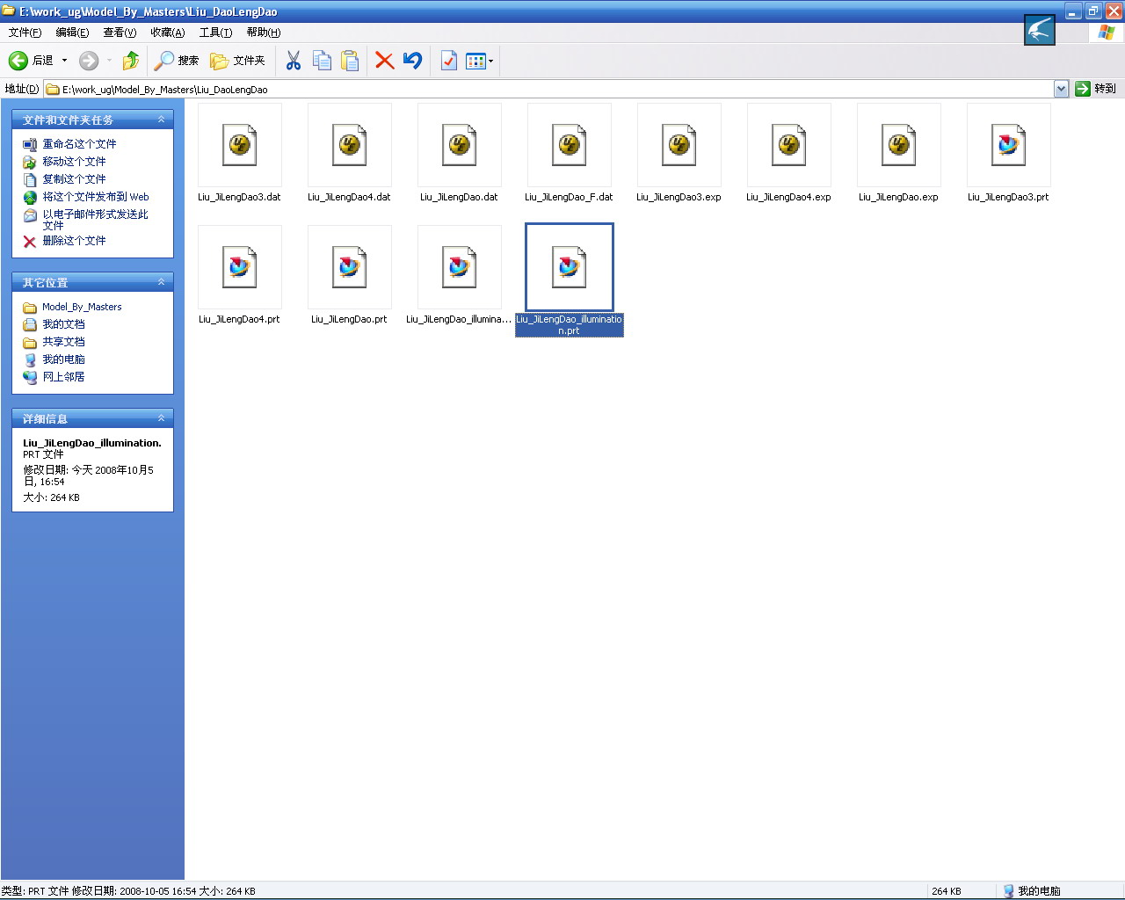This screenshot has height=900, width=1125.
Task: Open the back history dropdown arrow
Action: click(64, 61)
